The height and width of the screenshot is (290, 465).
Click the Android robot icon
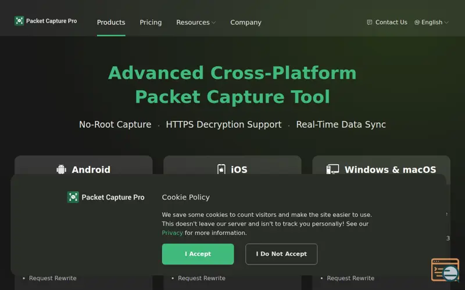pyautogui.click(x=62, y=169)
